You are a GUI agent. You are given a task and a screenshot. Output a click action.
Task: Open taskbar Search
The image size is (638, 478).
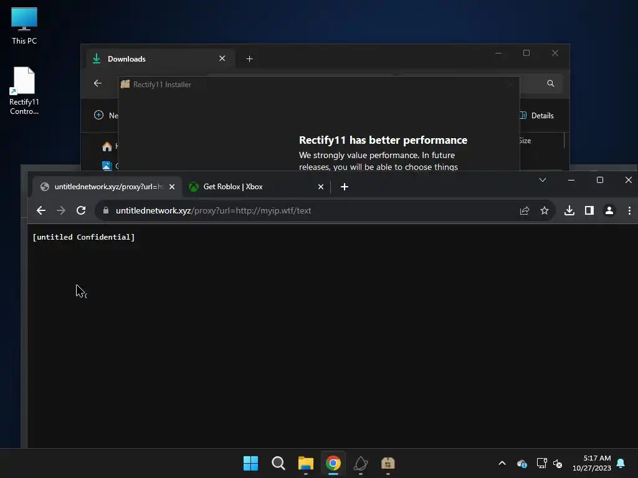279,463
